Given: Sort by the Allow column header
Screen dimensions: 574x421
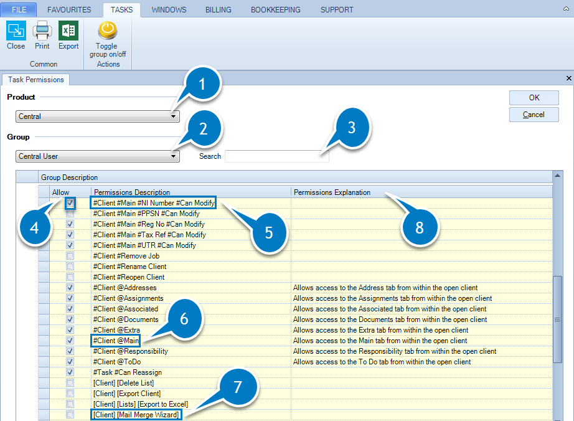Looking at the screenshot, I should (70, 192).
